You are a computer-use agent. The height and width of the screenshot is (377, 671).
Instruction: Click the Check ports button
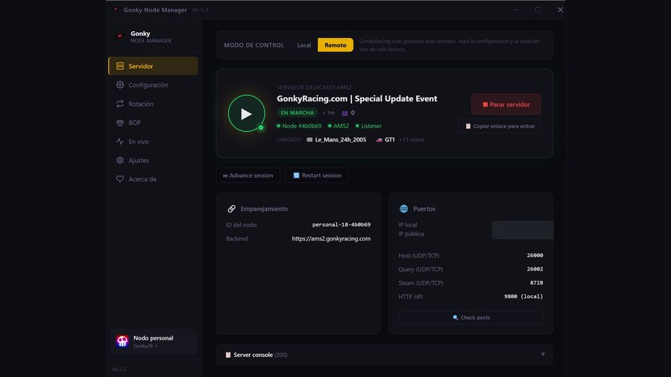click(470, 317)
